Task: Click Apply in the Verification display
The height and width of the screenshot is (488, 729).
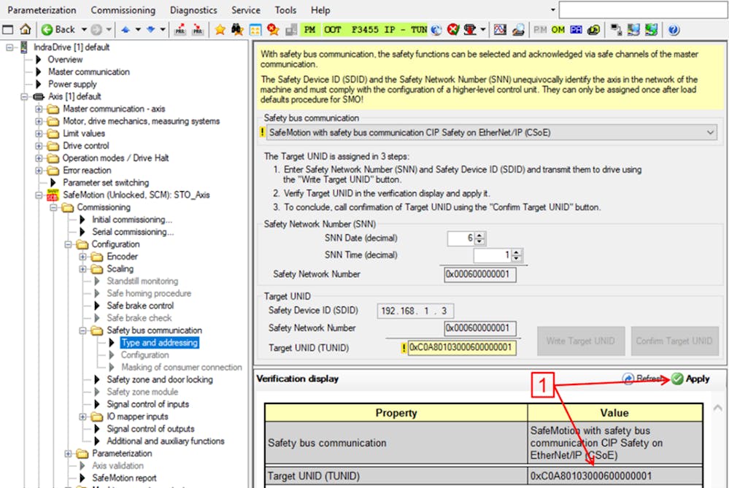Action: pyautogui.click(x=691, y=379)
